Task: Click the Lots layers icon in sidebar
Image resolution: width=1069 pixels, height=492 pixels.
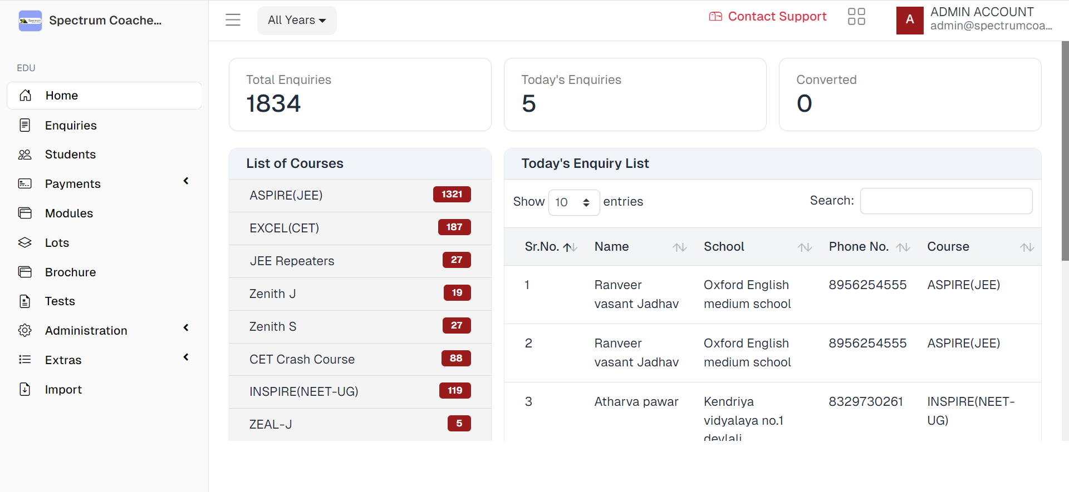Action: 25,243
